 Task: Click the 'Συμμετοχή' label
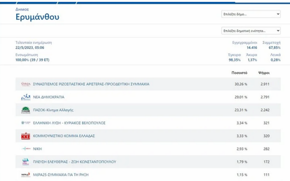click(271, 43)
